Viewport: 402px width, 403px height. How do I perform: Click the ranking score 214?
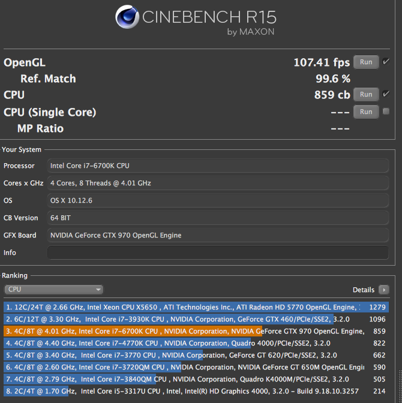[379, 391]
